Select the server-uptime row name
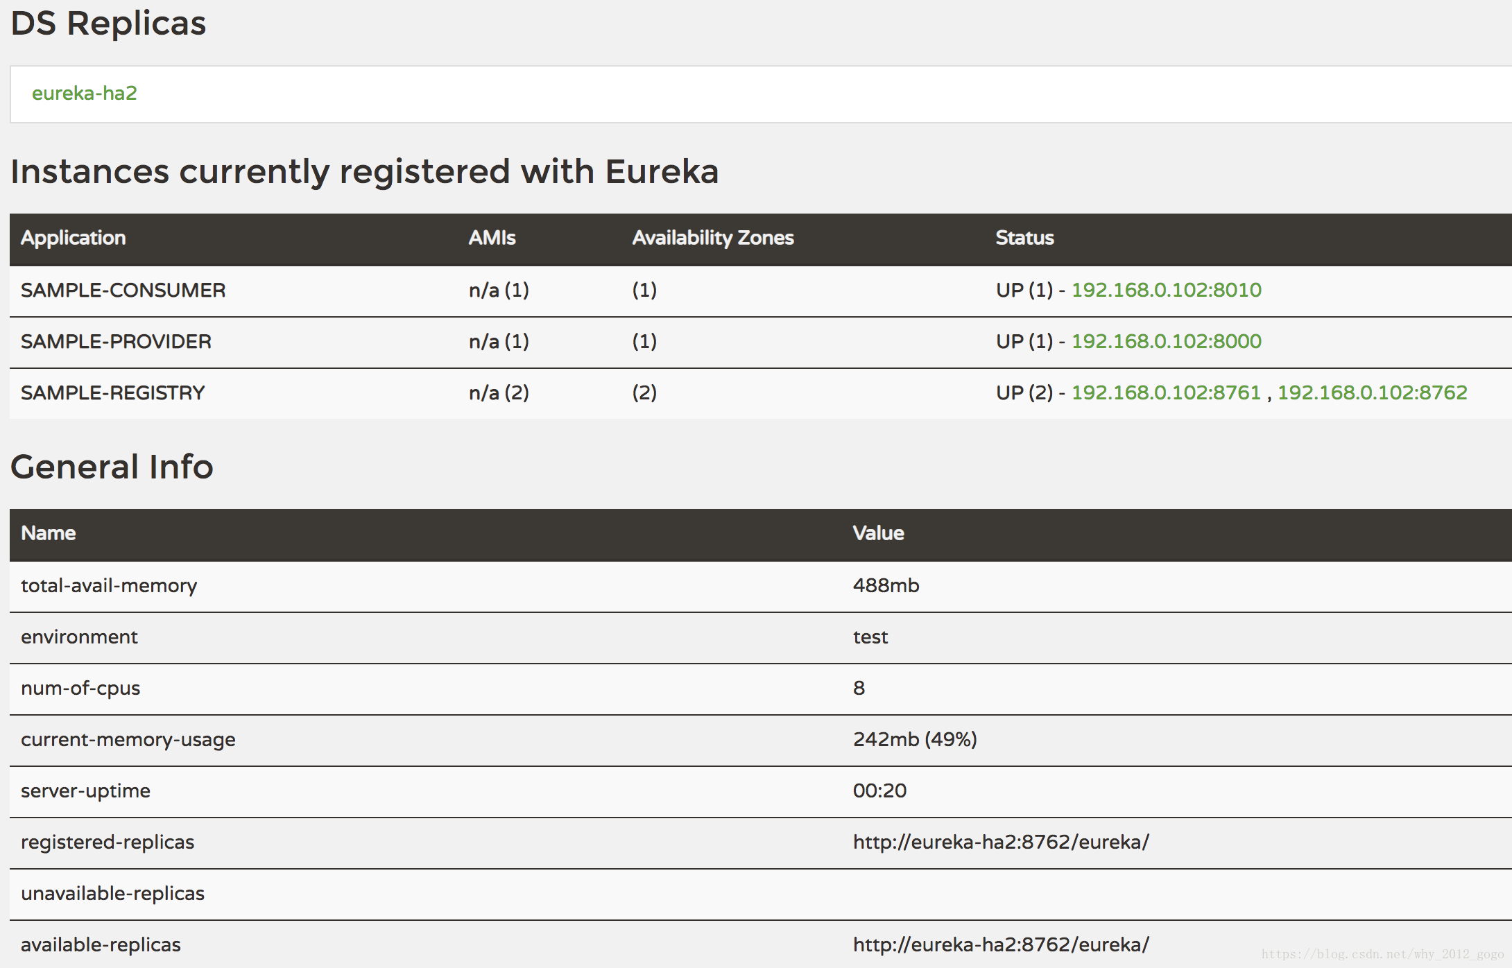The image size is (1512, 968). pyautogui.click(x=85, y=791)
